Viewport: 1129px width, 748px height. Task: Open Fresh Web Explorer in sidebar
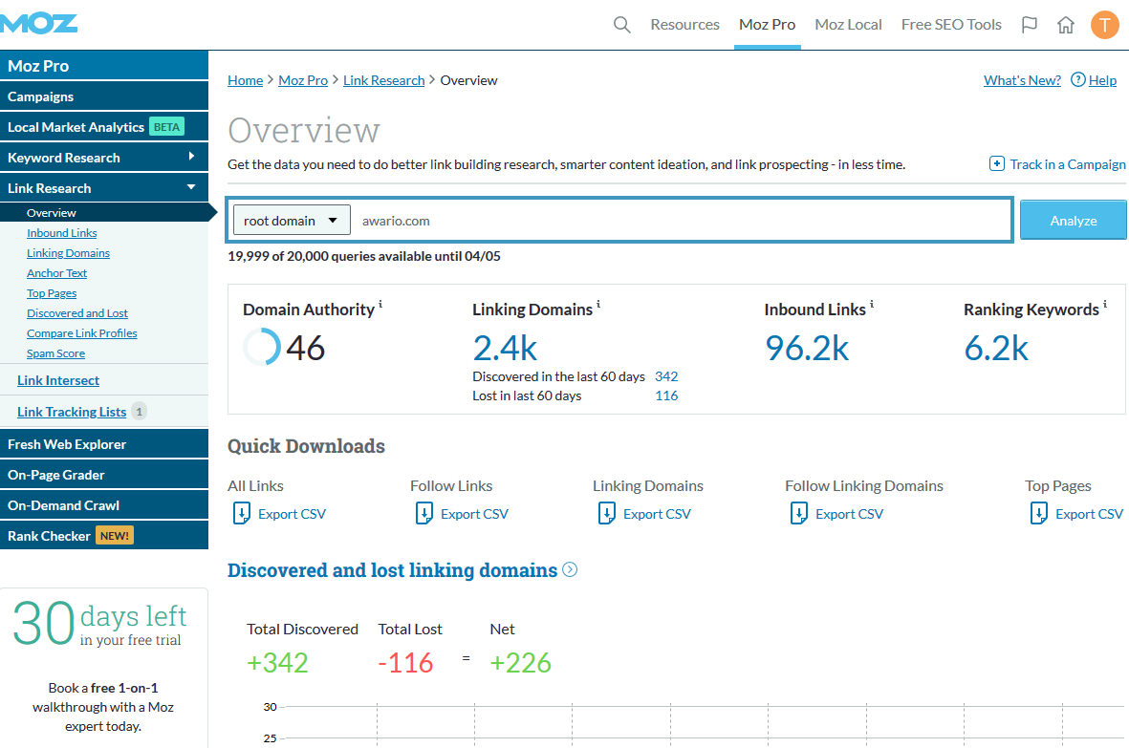click(104, 444)
